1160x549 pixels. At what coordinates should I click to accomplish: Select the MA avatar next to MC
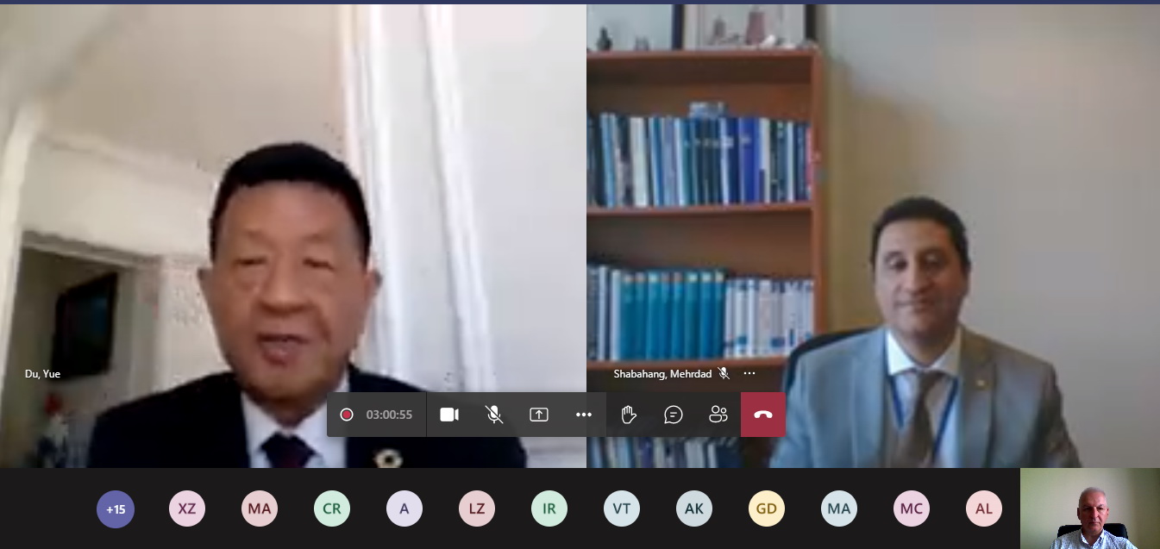[840, 508]
